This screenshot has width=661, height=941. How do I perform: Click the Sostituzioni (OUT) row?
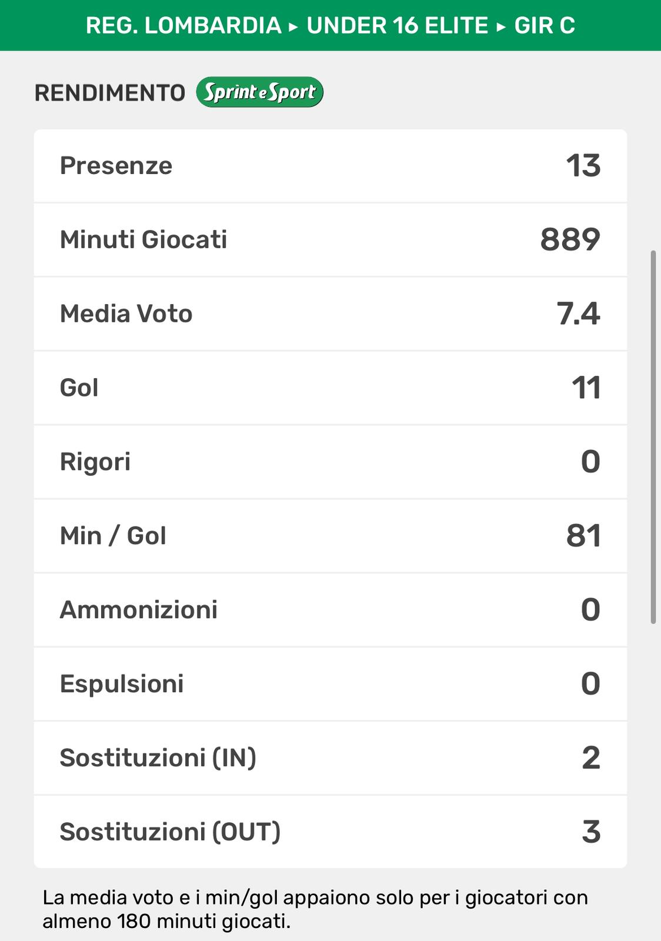click(330, 832)
